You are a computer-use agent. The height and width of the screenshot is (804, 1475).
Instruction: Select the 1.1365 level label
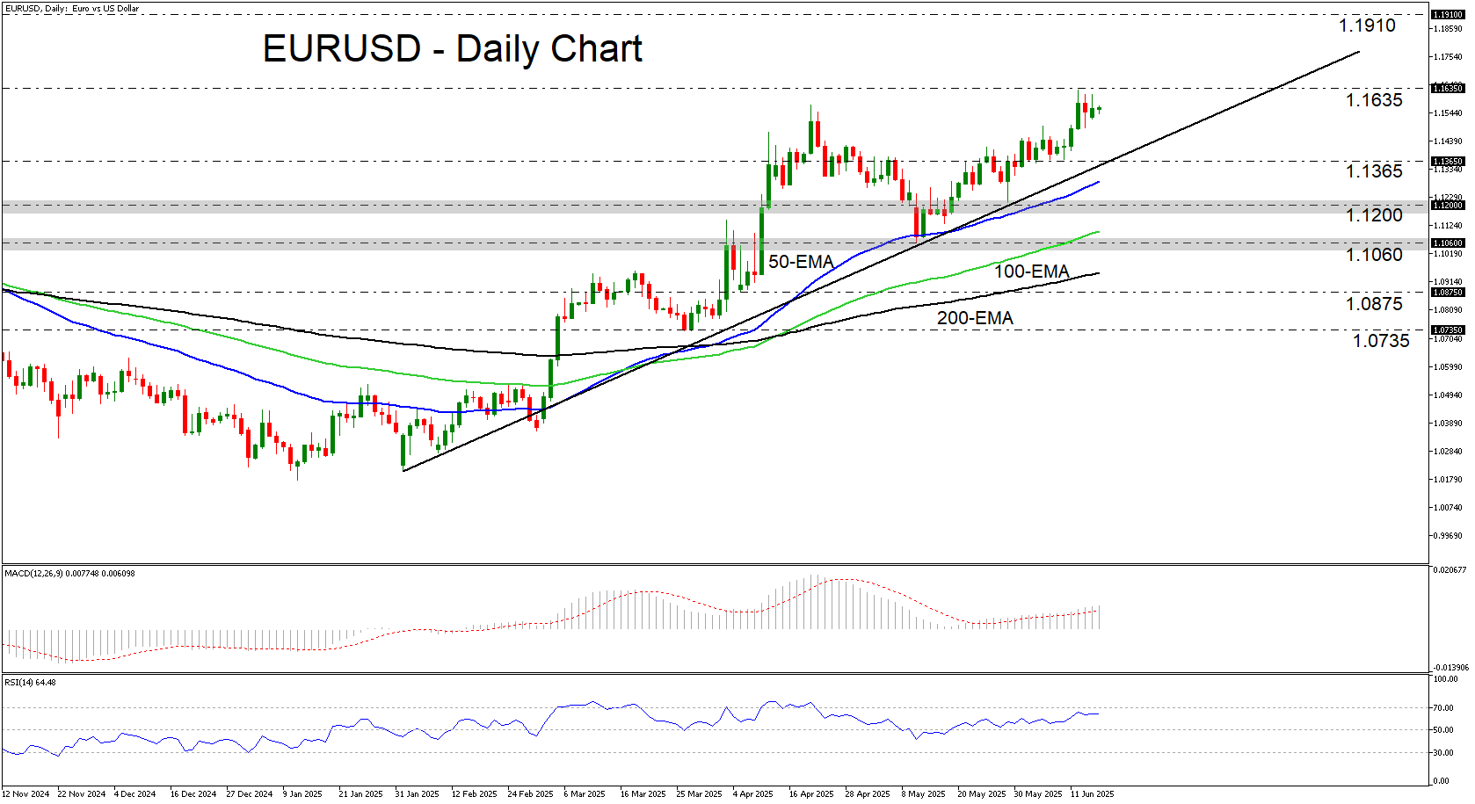coord(1374,171)
